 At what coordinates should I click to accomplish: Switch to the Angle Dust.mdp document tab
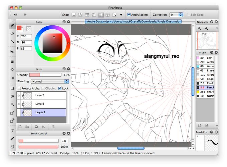(x=133, y=22)
